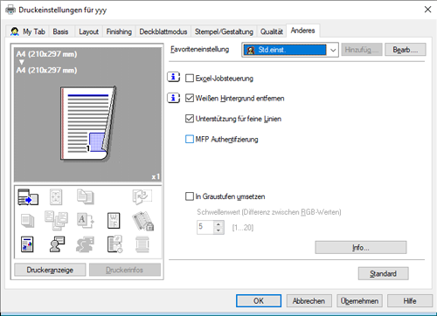Click the person with card authentication icon
The image size is (437, 316).
tap(57, 244)
